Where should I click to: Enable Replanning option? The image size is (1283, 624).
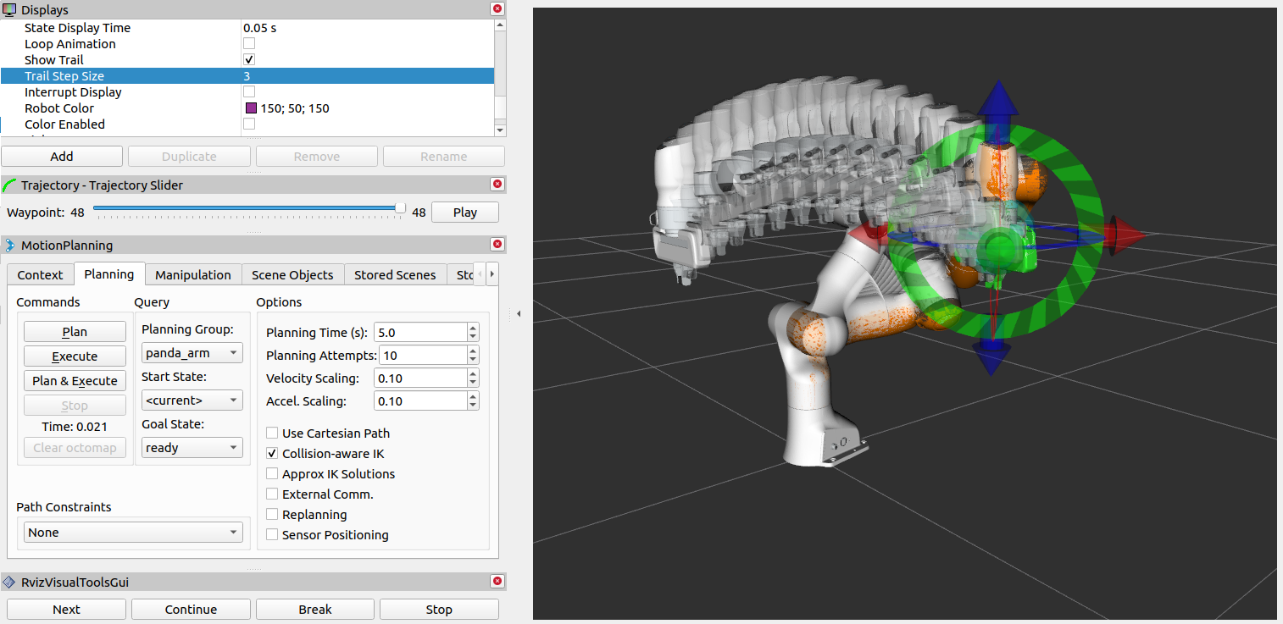[272, 515]
